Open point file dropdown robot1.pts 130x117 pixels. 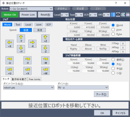click(29, 88)
